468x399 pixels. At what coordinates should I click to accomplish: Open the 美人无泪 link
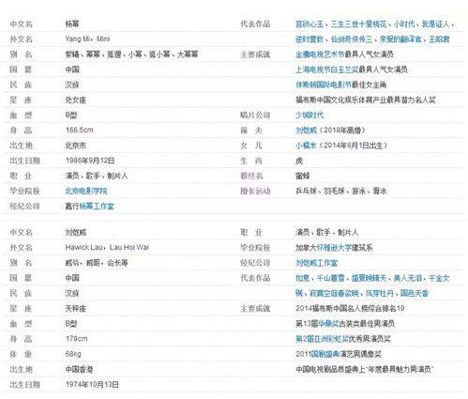(x=407, y=278)
